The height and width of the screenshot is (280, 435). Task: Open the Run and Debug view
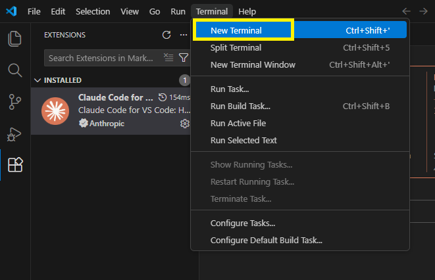[14, 133]
